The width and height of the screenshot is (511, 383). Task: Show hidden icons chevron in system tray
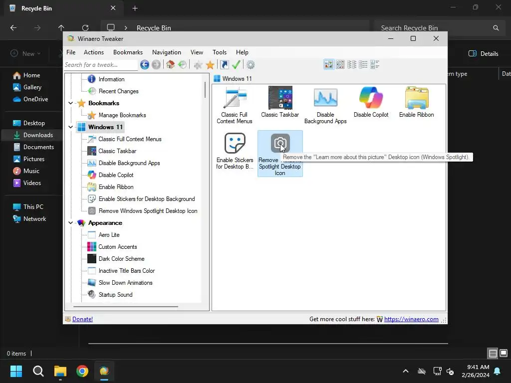click(406, 371)
